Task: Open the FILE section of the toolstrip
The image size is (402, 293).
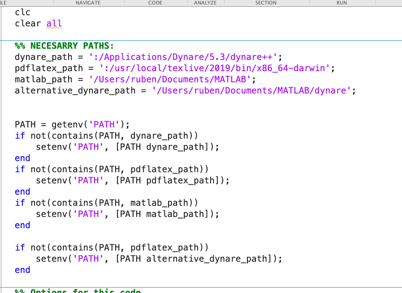Action: point(2,3)
